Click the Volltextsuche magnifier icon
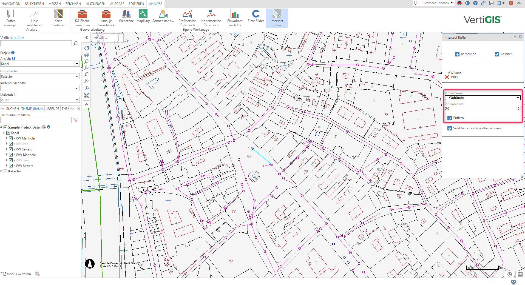This screenshot has height=285, width=525. [75, 43]
